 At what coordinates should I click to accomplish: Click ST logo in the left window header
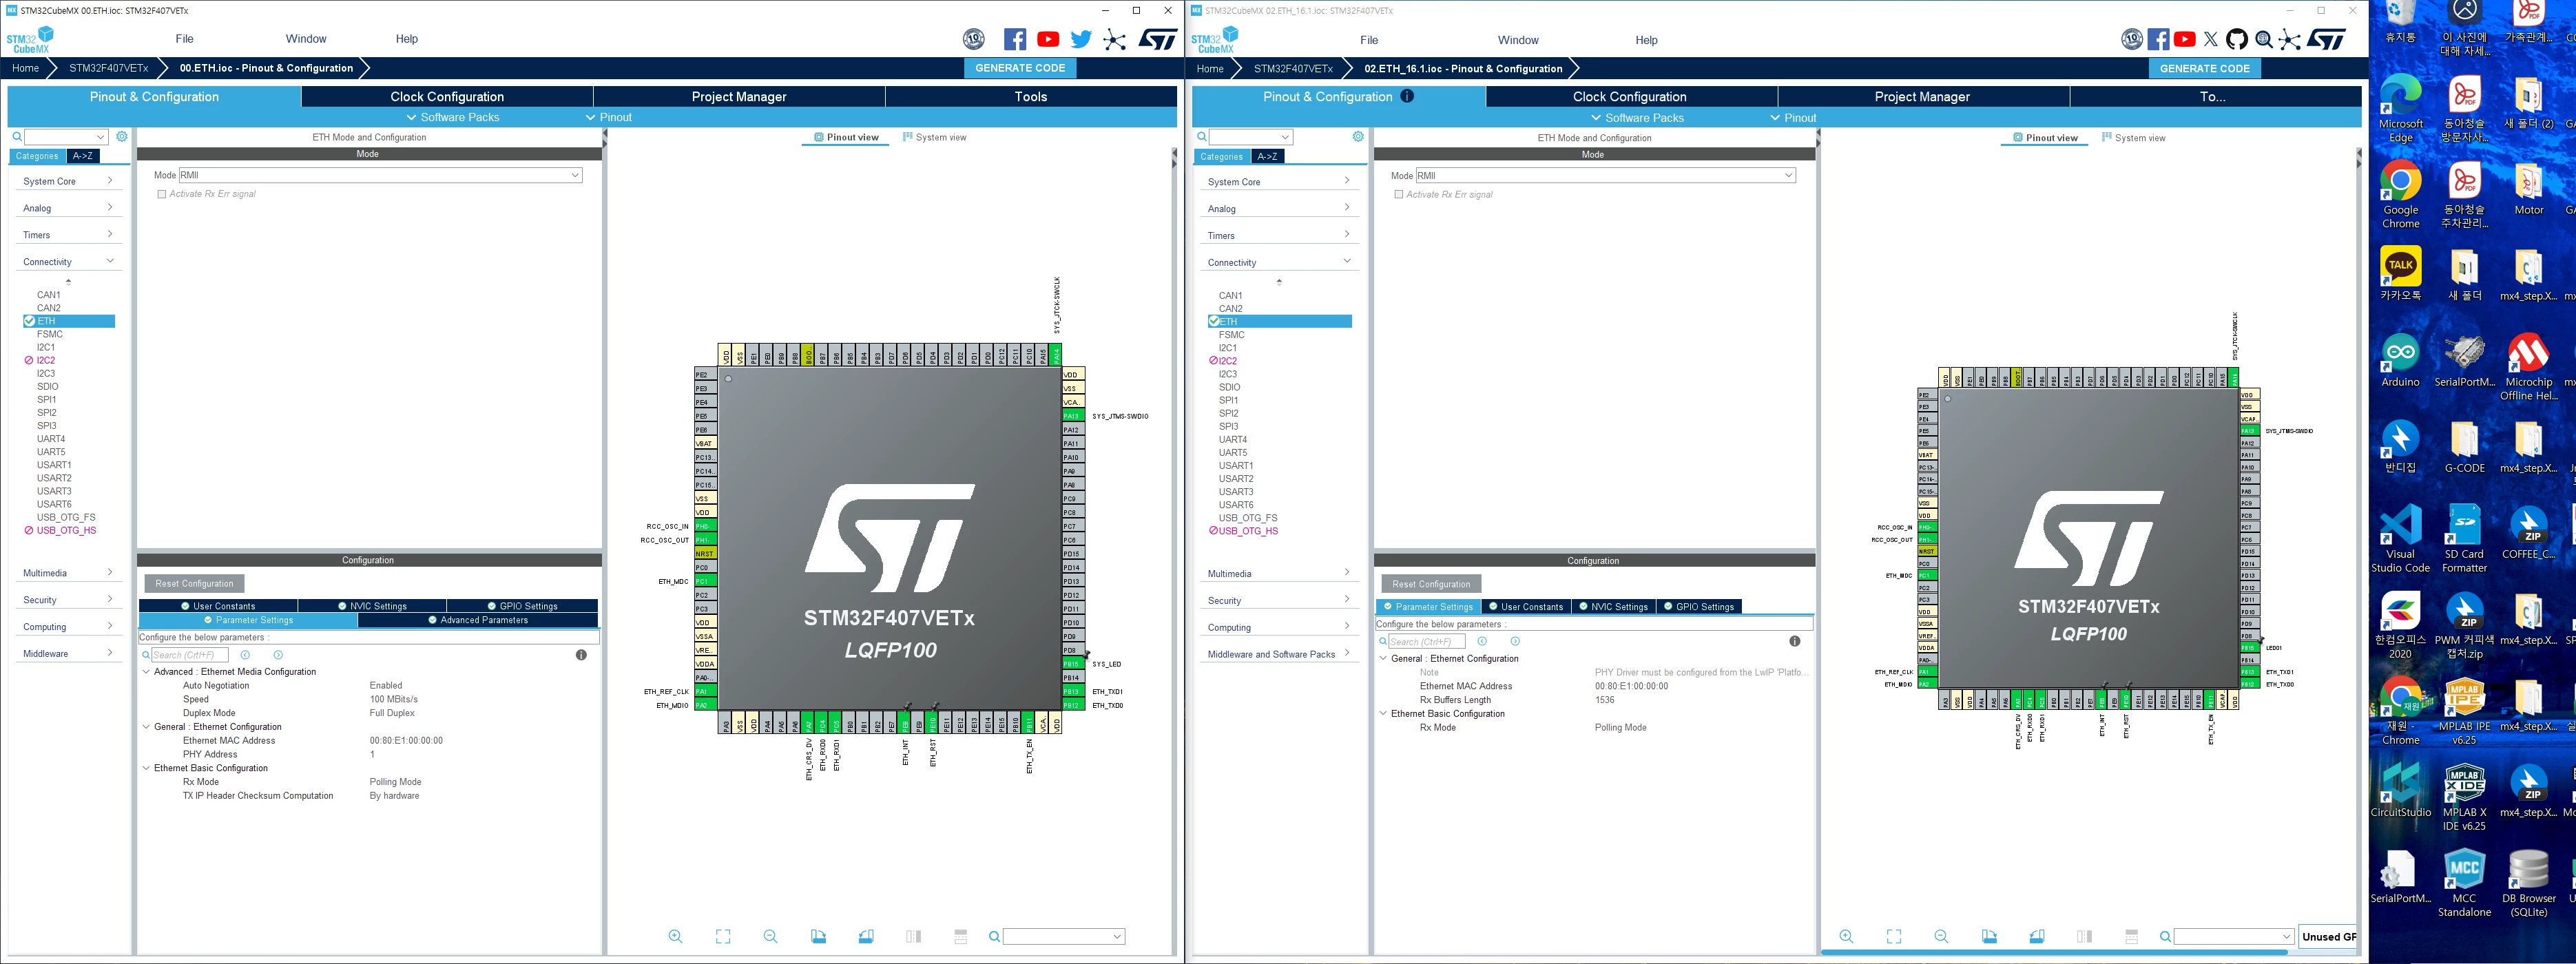point(1158,39)
